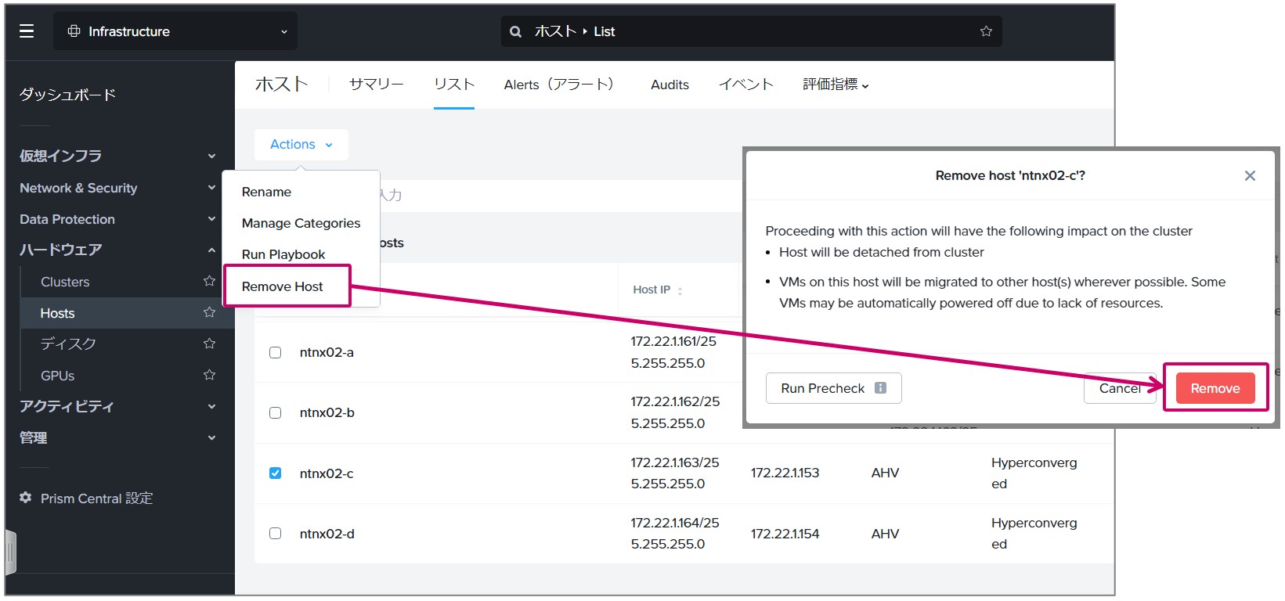This screenshot has width=1285, height=601.
Task: Click the Prism Central gear icon
Action: pyautogui.click(x=26, y=498)
